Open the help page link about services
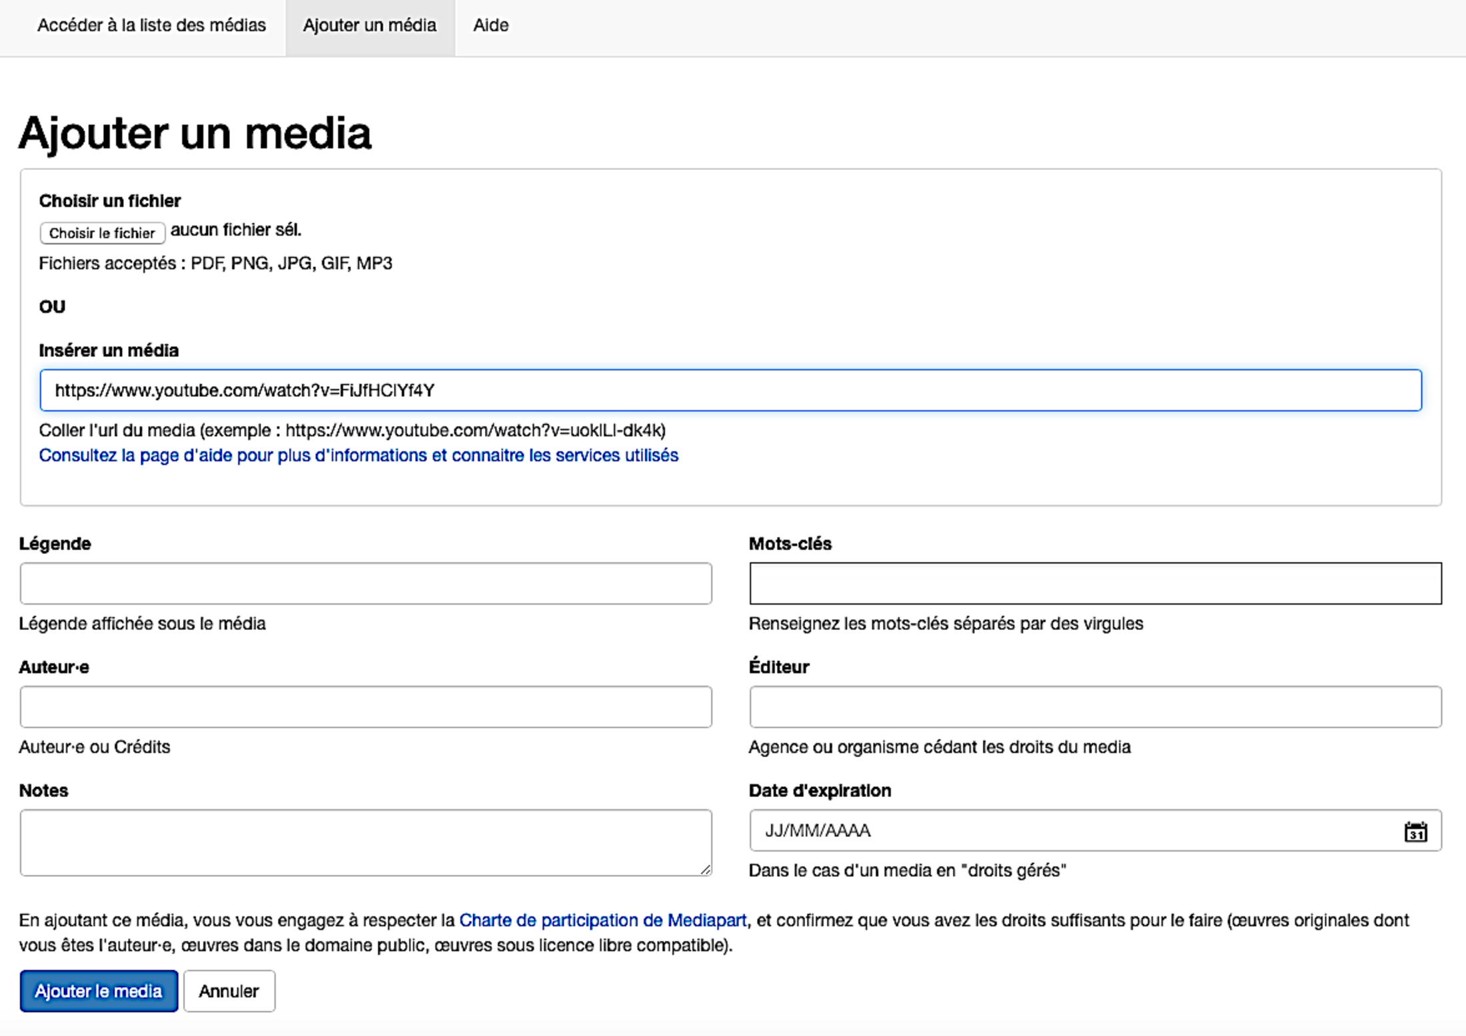The height and width of the screenshot is (1036, 1466). (x=359, y=455)
